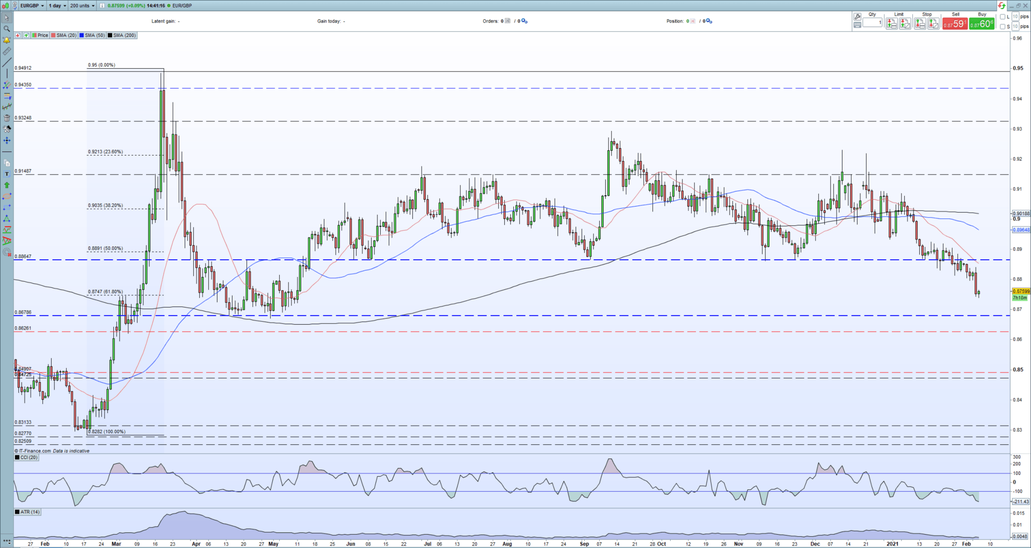Screen dimensions: 1031x548
Task: Click the 0.89648 SMA value label
Action: click(x=1021, y=230)
